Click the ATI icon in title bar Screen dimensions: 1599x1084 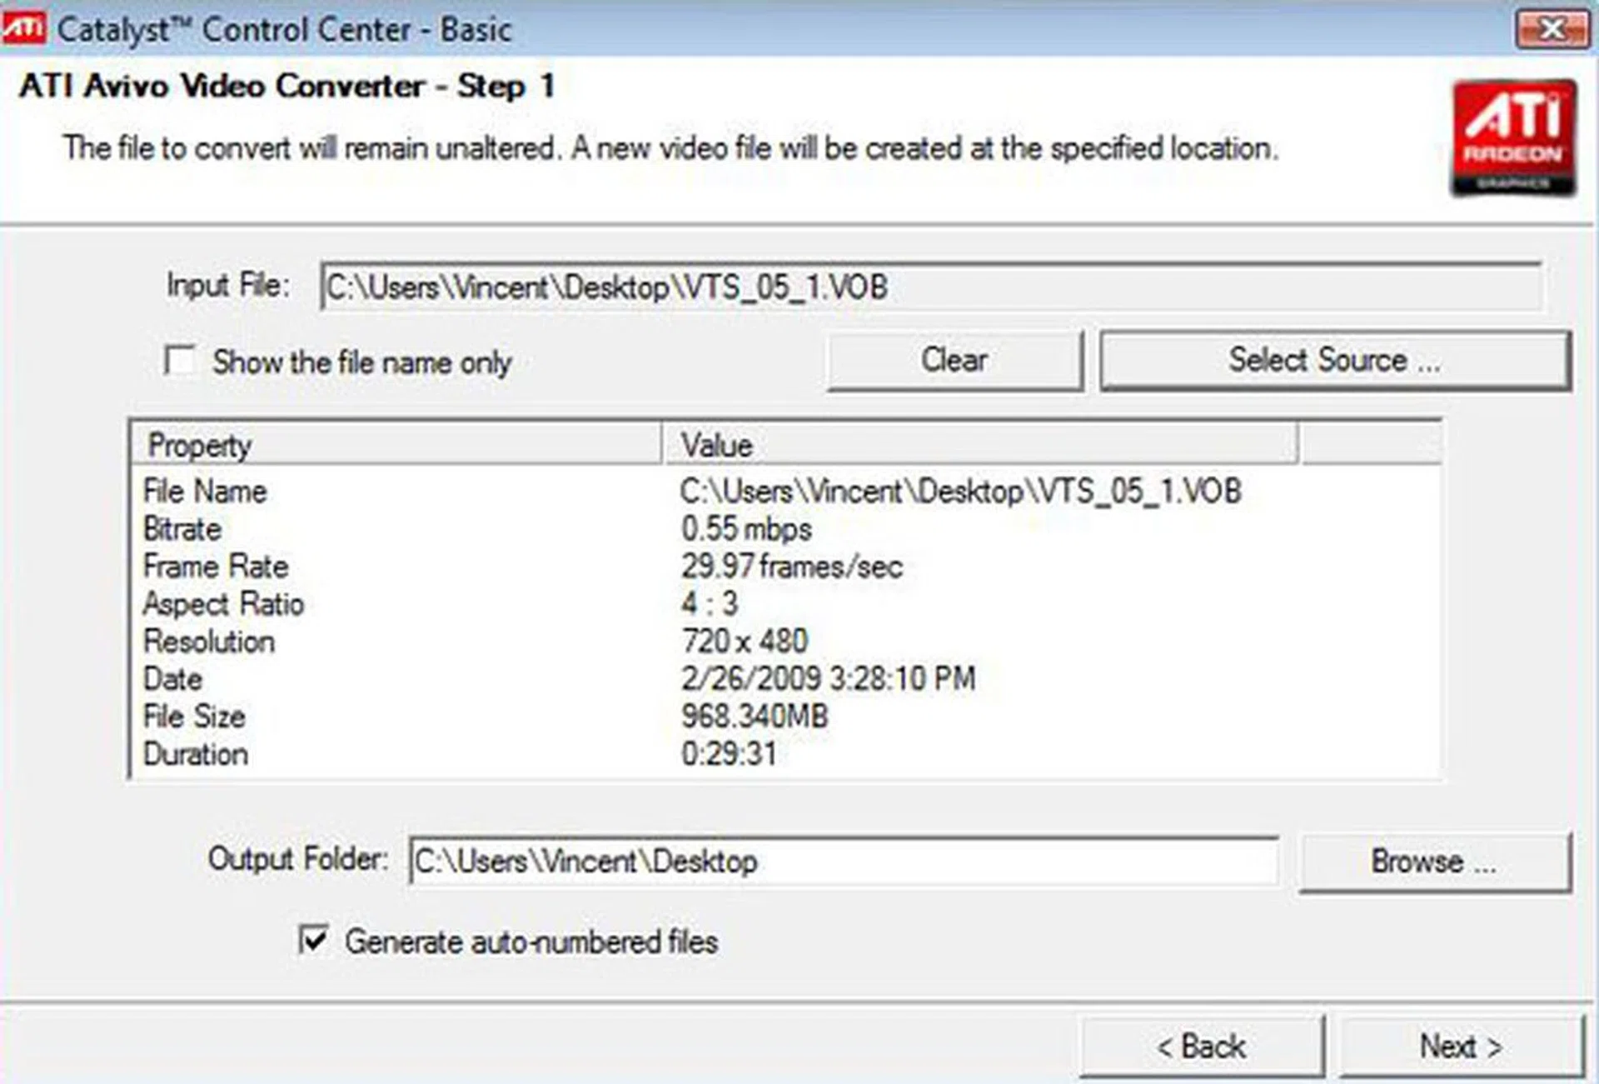coord(22,28)
